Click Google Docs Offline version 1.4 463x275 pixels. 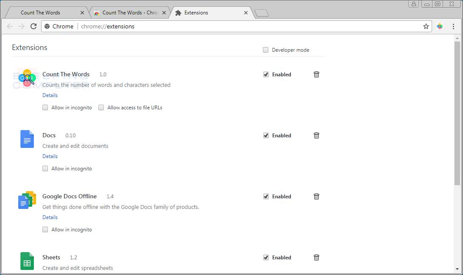110,197
